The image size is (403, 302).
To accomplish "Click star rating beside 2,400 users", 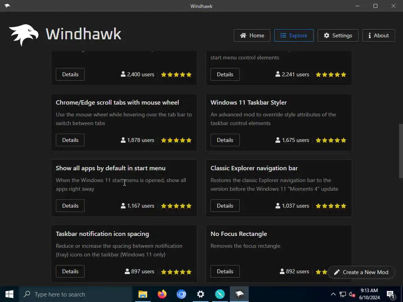I will point(176,75).
